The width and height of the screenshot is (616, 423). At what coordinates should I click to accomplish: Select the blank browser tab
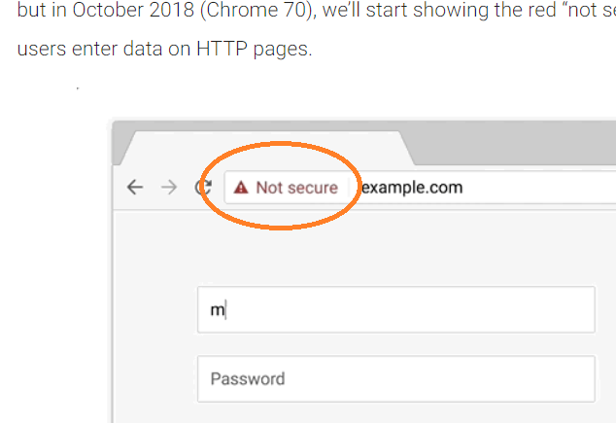coord(267,149)
